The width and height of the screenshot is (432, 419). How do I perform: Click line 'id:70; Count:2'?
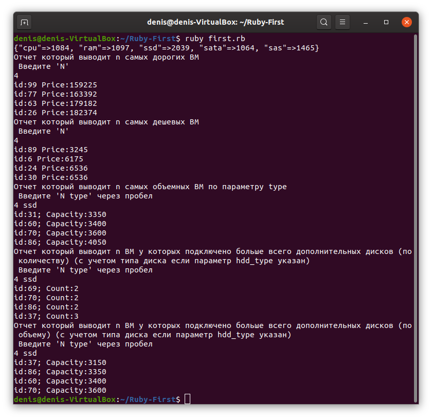tap(46, 298)
